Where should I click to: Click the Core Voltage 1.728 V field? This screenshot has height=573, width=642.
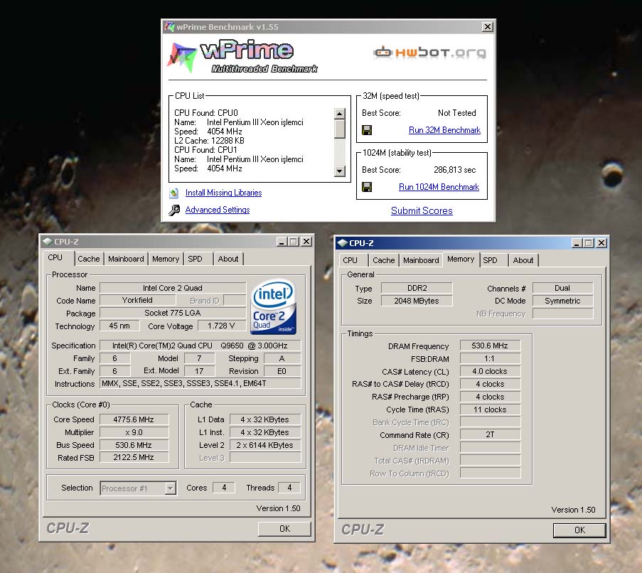point(222,326)
